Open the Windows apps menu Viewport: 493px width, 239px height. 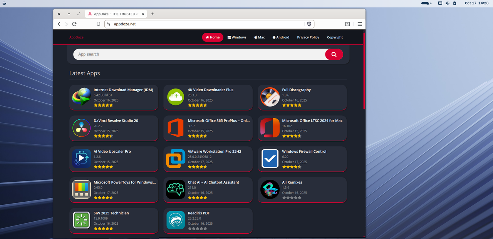tap(237, 37)
